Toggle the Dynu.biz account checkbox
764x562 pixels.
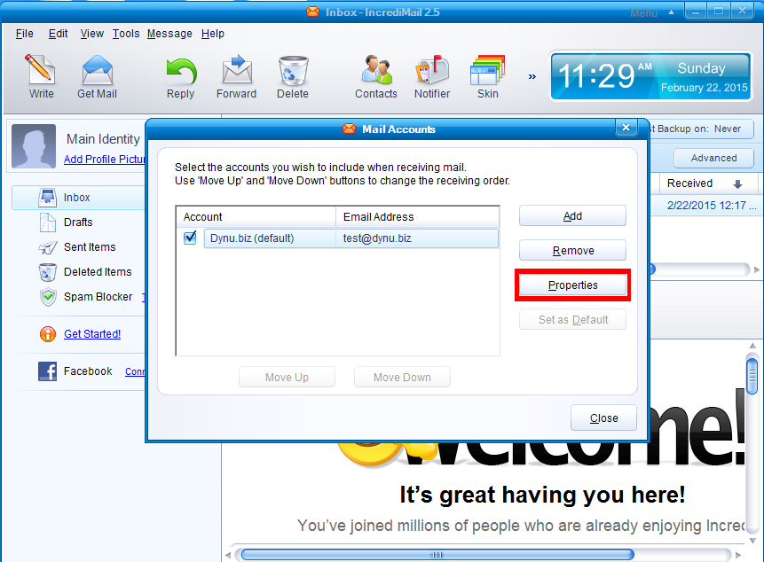click(x=190, y=238)
